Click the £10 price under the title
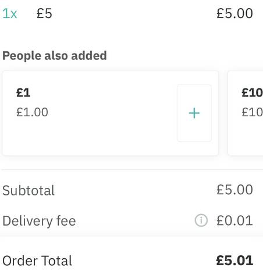Image resolution: width=263 pixels, height=271 pixels. pos(252,112)
